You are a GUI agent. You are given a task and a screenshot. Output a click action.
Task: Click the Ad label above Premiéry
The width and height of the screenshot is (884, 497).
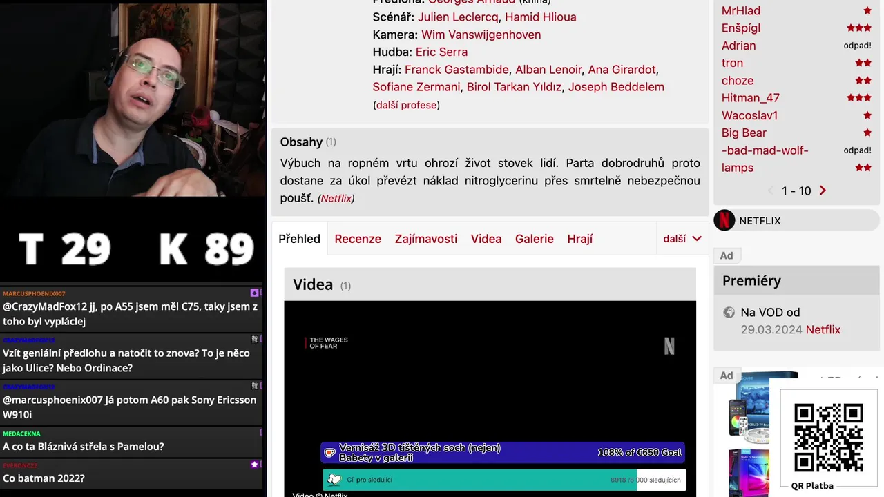727,255
